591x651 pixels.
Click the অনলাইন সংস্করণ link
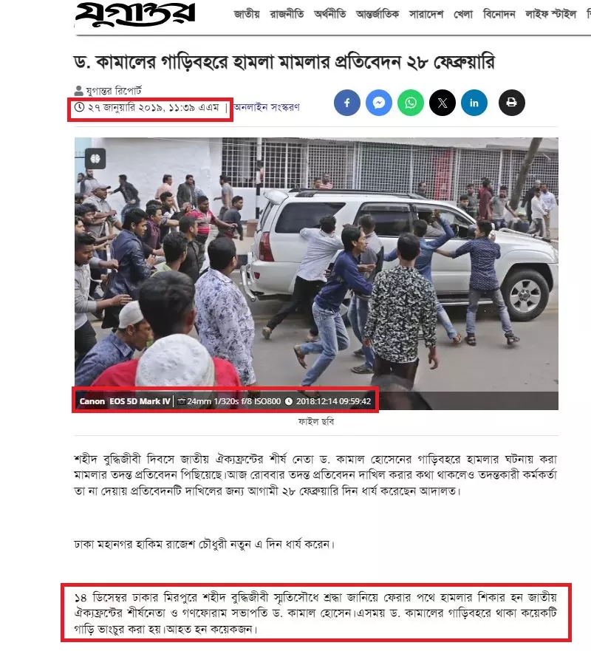[x=267, y=107]
